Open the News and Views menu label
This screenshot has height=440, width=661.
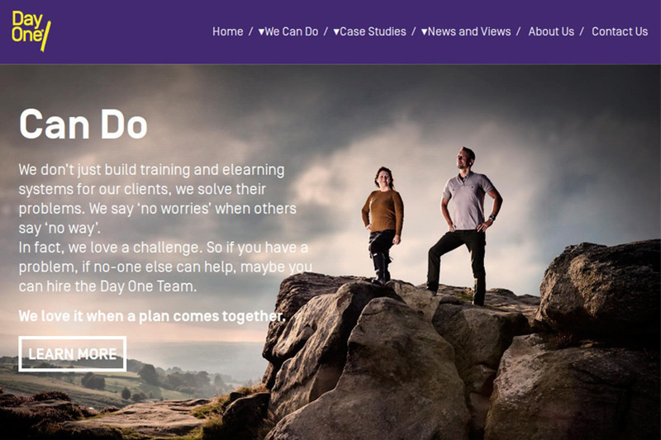tap(469, 31)
